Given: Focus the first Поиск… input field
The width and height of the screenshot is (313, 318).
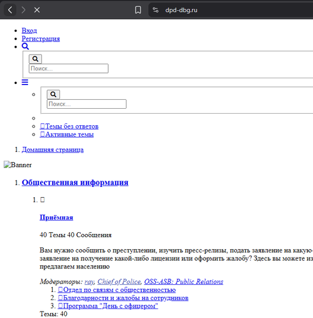Looking at the screenshot, I should 69,69.
